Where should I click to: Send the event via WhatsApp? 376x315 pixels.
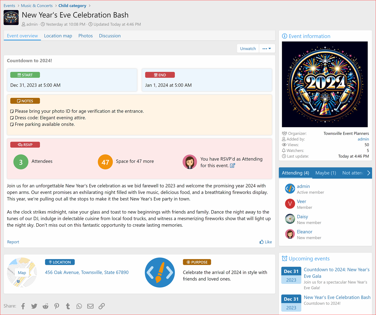(x=79, y=306)
